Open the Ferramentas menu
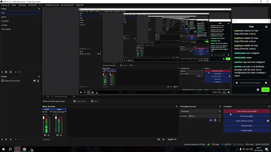 (x=67, y=5)
